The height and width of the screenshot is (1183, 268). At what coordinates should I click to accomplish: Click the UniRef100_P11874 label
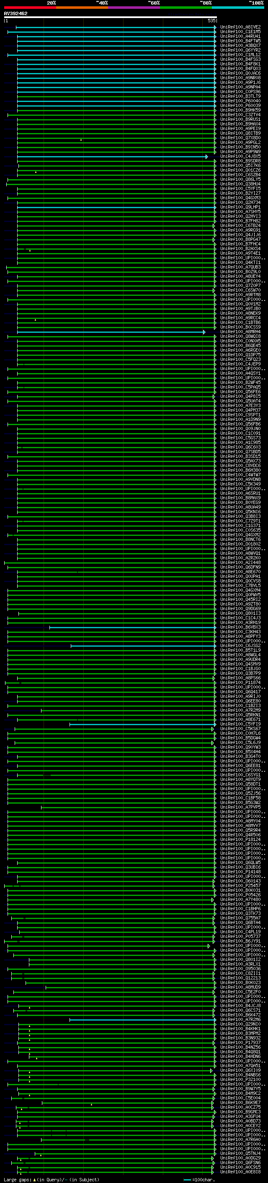click(x=240, y=682)
